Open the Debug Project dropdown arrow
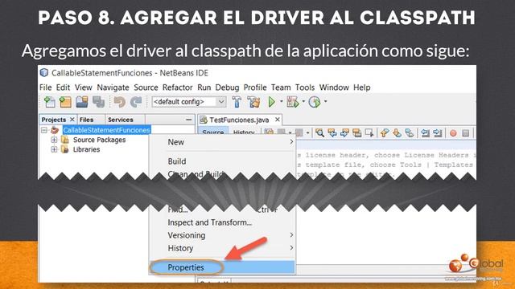This screenshot has width=515, height=289. [x=303, y=102]
